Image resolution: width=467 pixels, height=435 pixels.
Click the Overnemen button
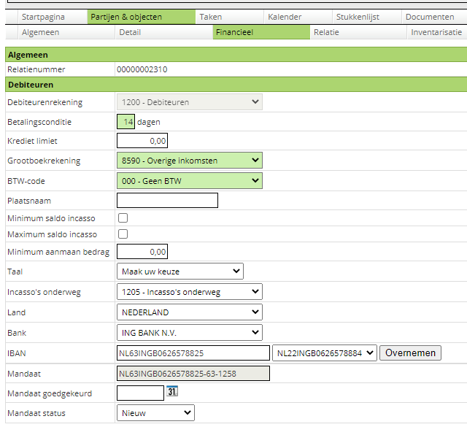410,353
